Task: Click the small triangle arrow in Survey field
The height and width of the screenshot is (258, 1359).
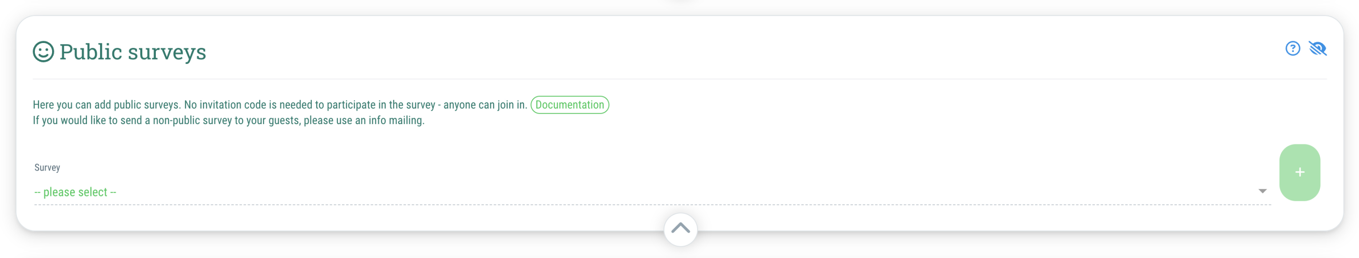Action: pos(1262,191)
